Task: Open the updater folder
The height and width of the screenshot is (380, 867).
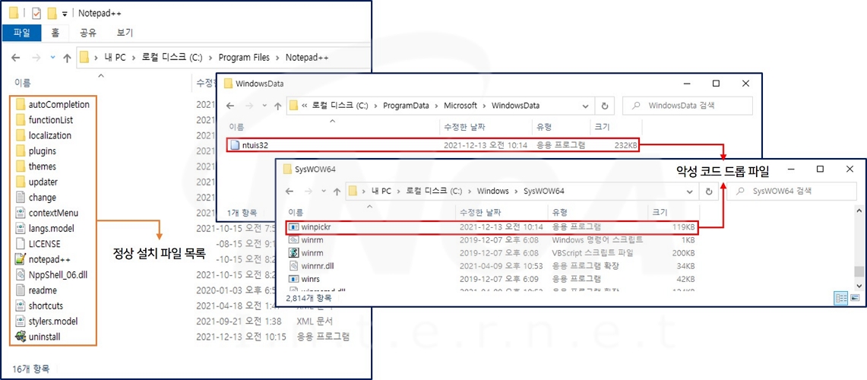Action: [x=36, y=182]
